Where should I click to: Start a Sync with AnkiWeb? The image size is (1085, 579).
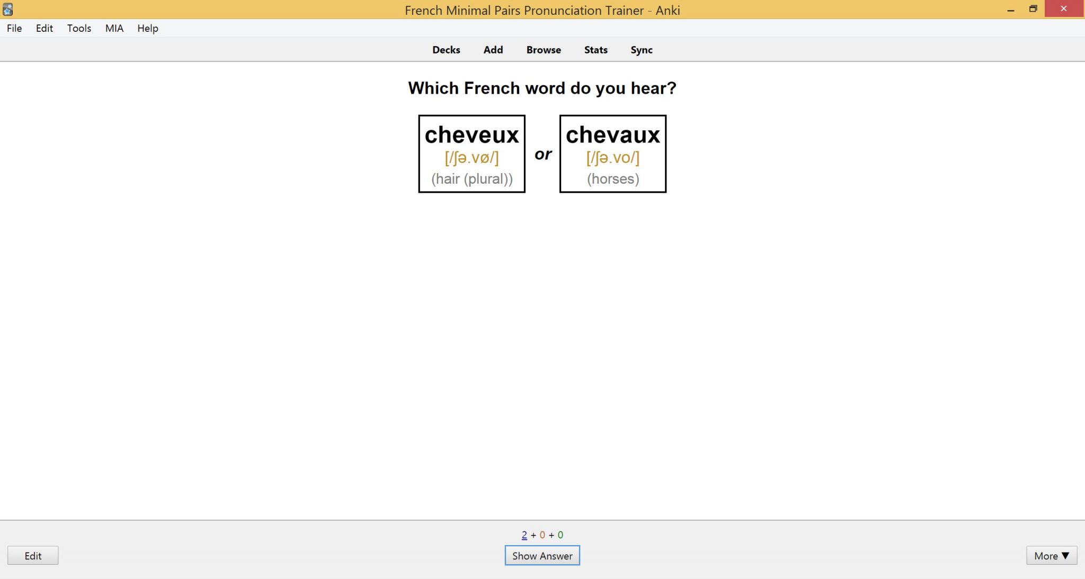(641, 49)
